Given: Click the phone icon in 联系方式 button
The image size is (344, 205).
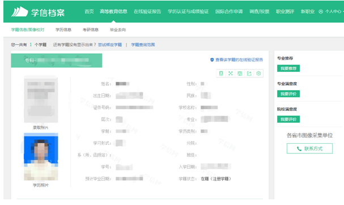Looking at the screenshot, I should point(299,148).
